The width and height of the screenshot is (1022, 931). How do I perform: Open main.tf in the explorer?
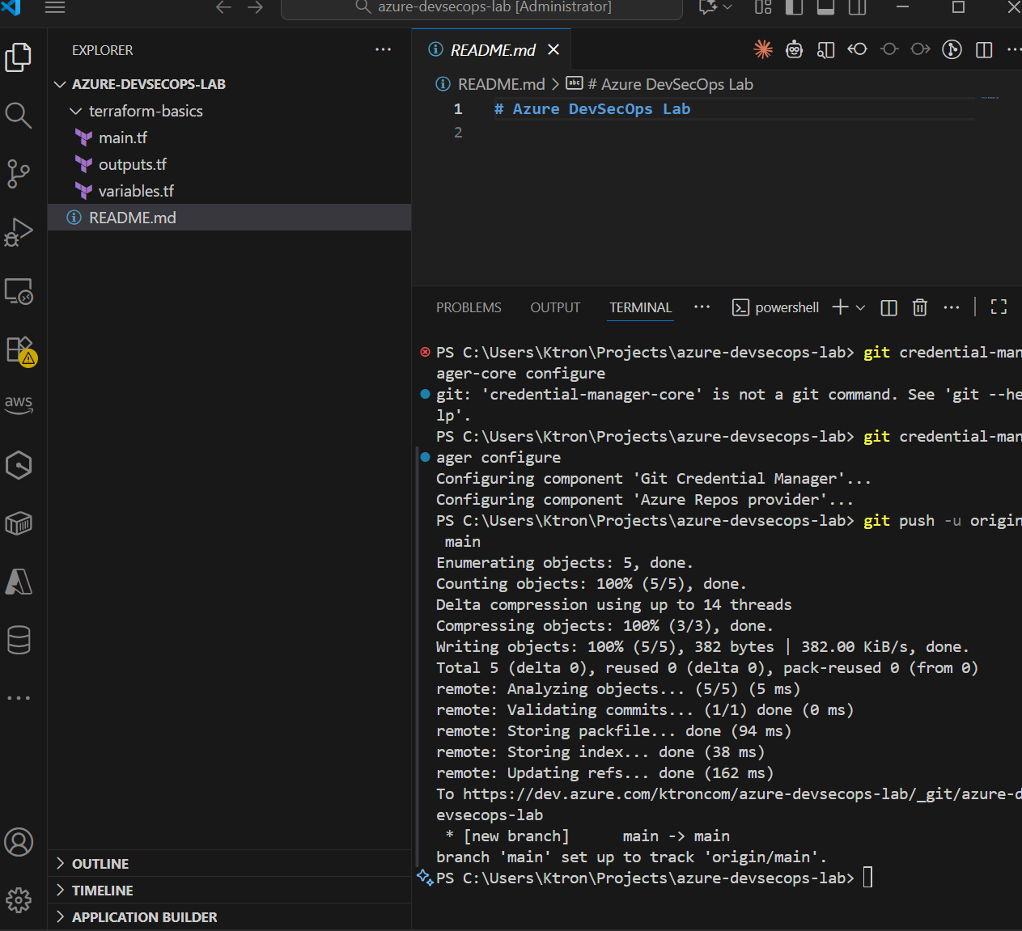122,138
